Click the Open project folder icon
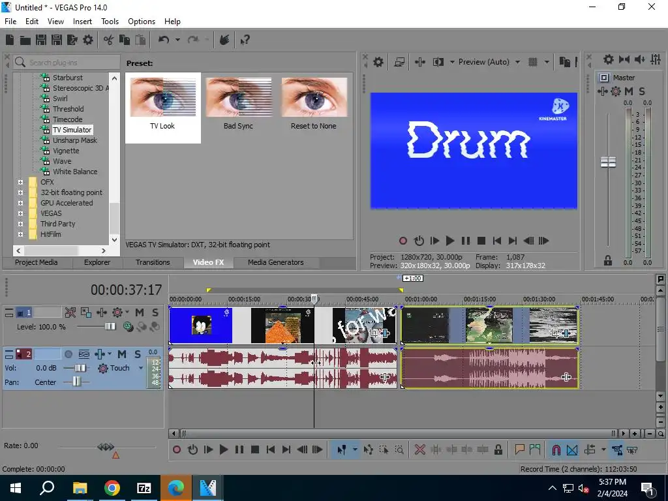The height and width of the screenshot is (501, 668). (x=25, y=40)
